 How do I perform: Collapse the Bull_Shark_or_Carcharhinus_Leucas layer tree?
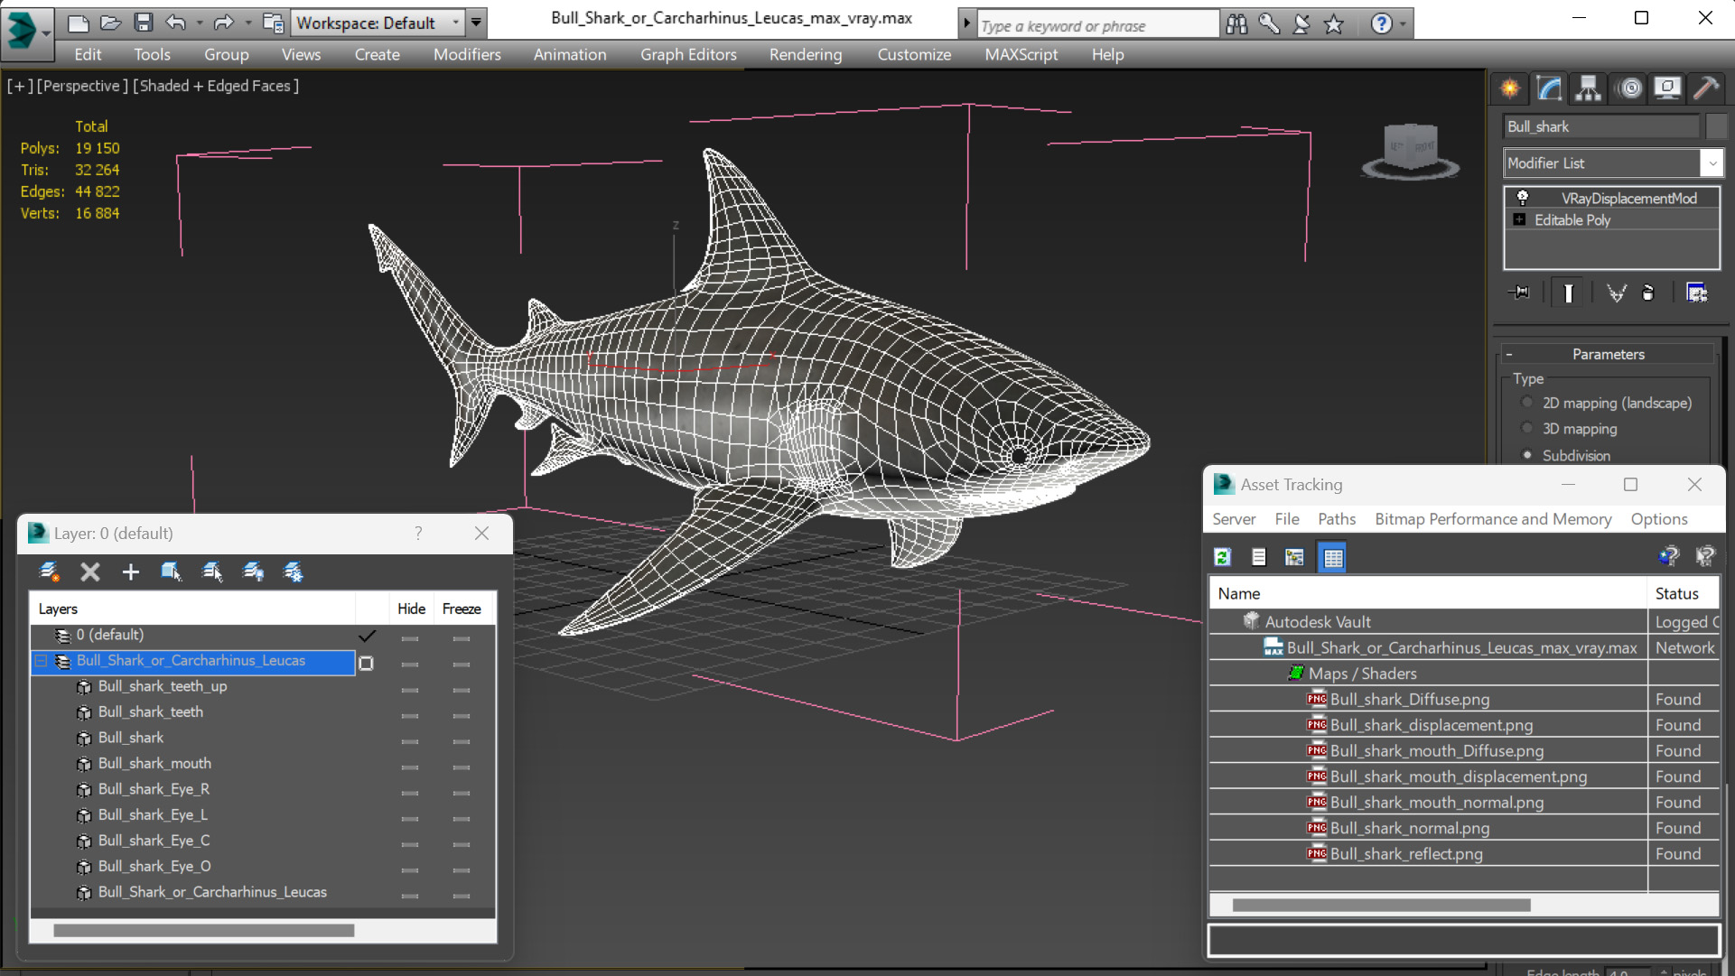pos(42,661)
